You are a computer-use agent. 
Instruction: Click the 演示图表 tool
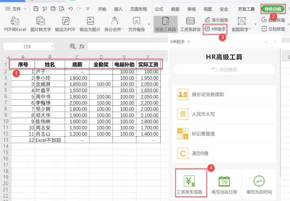pos(216,20)
